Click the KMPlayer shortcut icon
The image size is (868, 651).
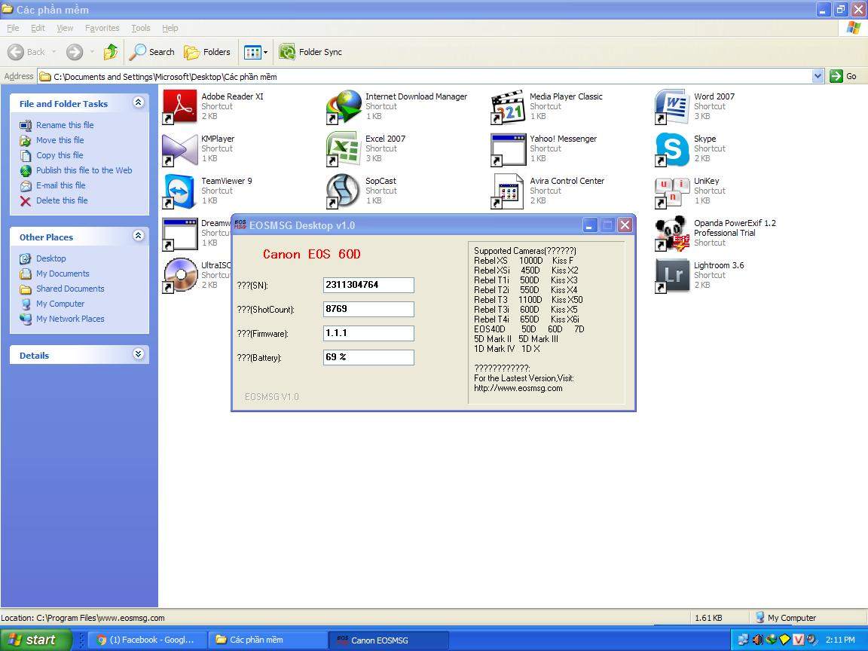179,149
